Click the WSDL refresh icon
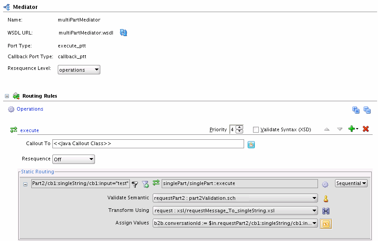 coord(124,33)
